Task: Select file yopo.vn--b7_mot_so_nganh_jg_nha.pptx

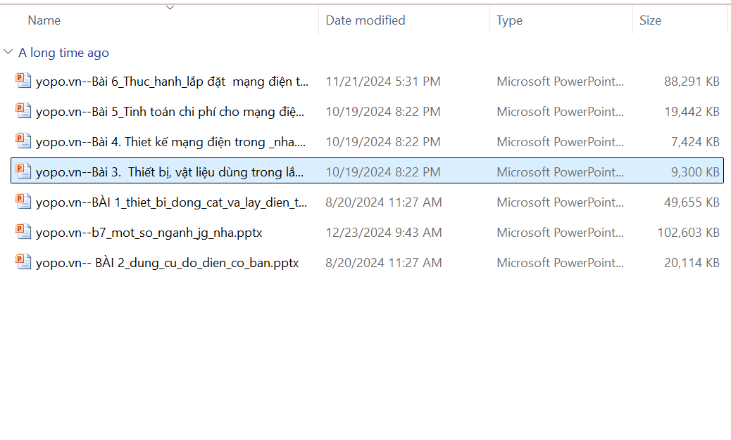Action: 149,232
